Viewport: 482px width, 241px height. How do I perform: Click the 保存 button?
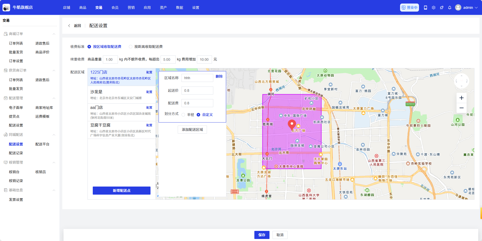click(262, 235)
